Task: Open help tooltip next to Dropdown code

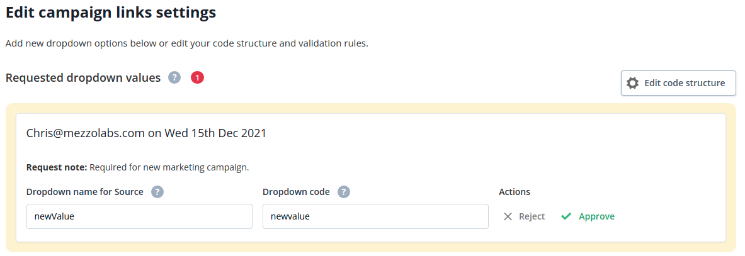Action: point(343,192)
